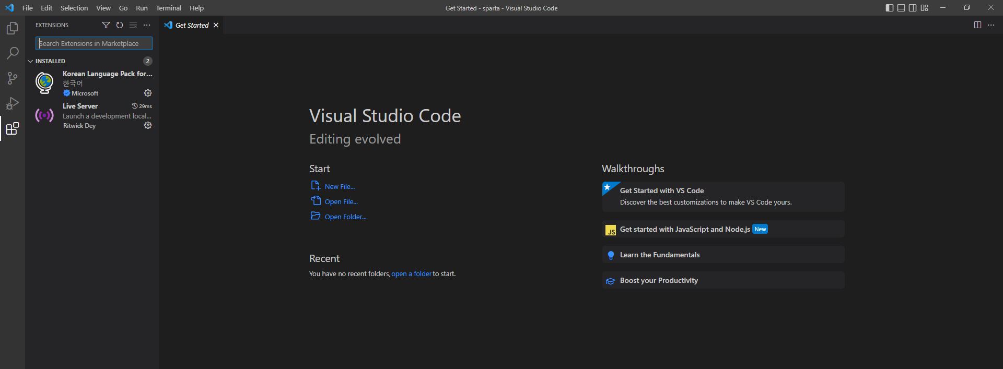Click the Open File... link
Viewport: 1003px width, 369px height.
[341, 201]
